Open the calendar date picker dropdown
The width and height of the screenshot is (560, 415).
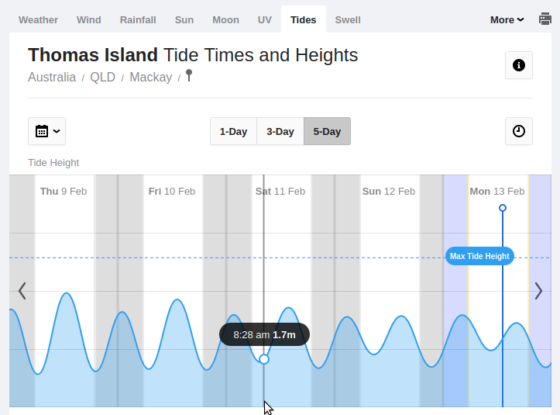46,131
